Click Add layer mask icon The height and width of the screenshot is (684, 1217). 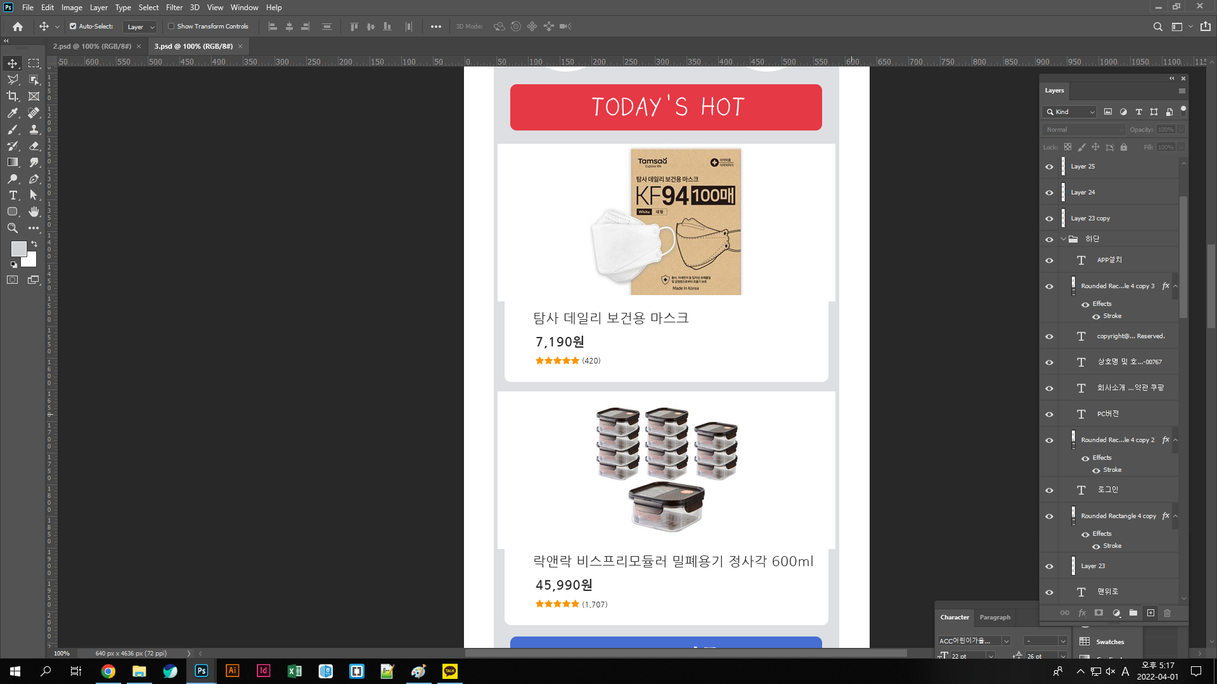pos(1099,613)
